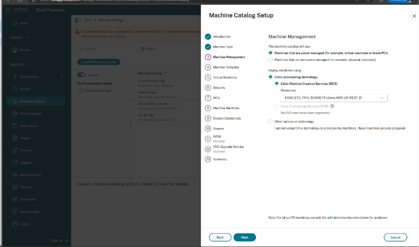The image size is (419, 247).
Task: Click the Images icon in sidebar
Action: tap(15, 138)
